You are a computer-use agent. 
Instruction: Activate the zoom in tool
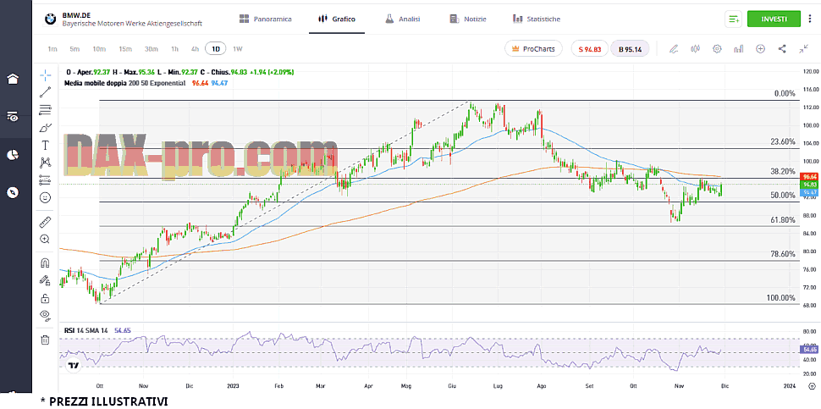pos(46,240)
